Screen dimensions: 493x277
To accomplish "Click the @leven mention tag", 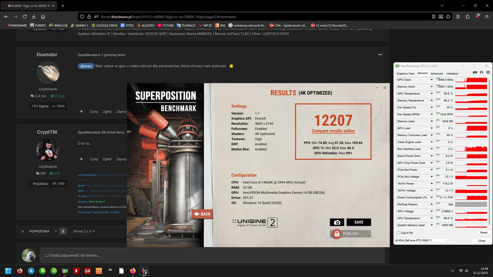I will pyautogui.click(x=86, y=66).
